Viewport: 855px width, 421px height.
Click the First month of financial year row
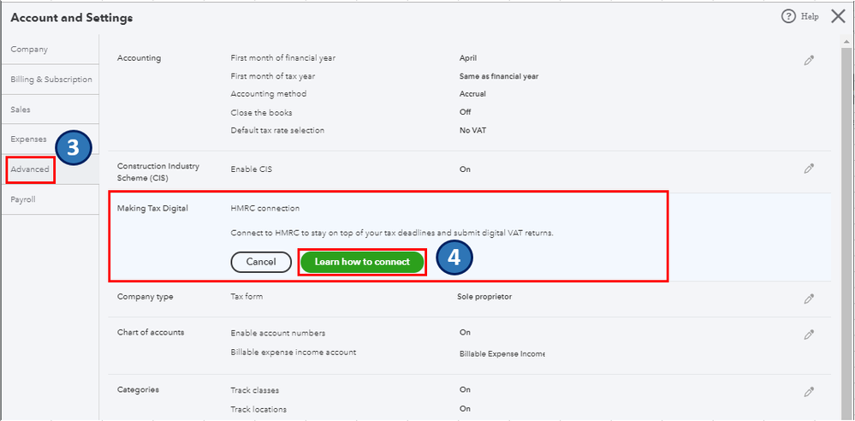[x=282, y=58]
